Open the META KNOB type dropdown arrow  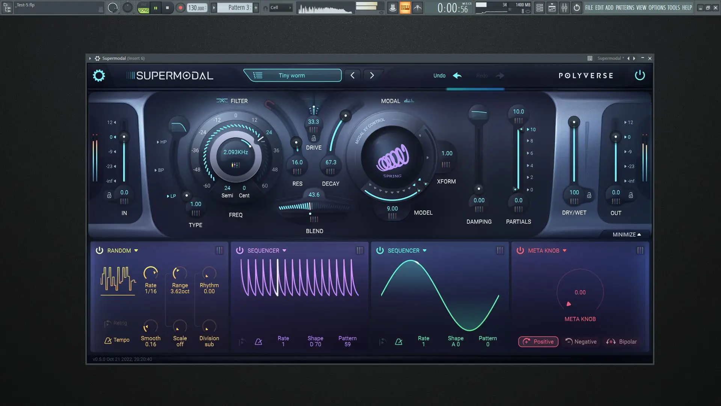pos(564,250)
